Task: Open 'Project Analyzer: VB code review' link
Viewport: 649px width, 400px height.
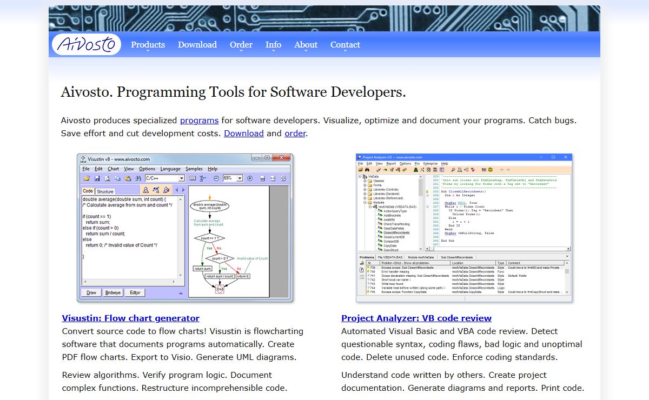Action: coord(416,318)
